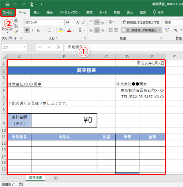Toggle wrap text (折り返して全体を表示する)
Screen dimensions: 183x187
141,22
